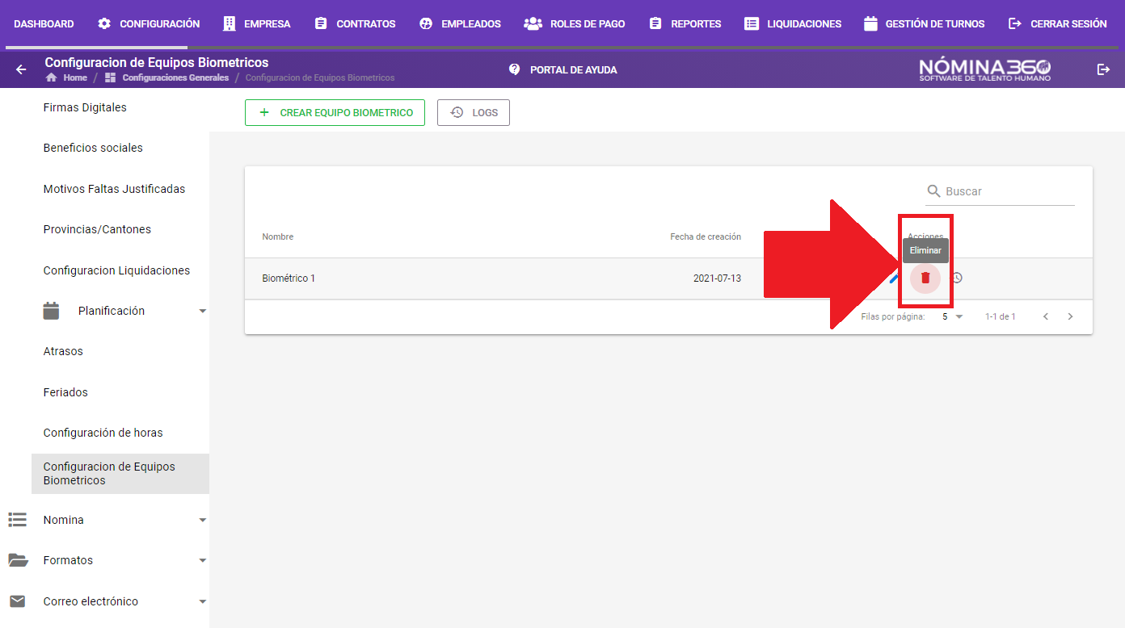The height and width of the screenshot is (628, 1125).
Task: Open the Empleados menu
Action: tap(460, 24)
